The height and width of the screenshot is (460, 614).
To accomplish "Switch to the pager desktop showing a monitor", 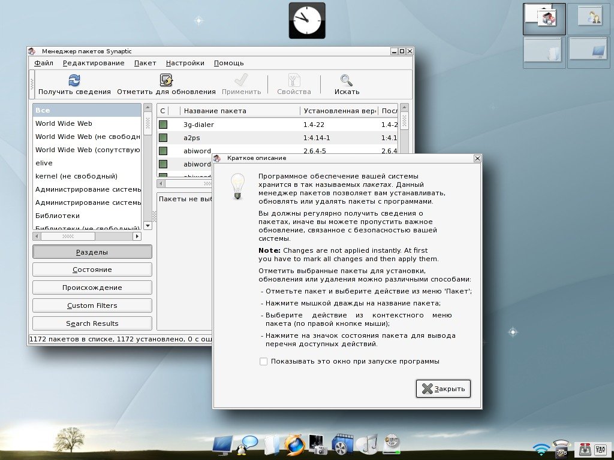I will pos(589,53).
